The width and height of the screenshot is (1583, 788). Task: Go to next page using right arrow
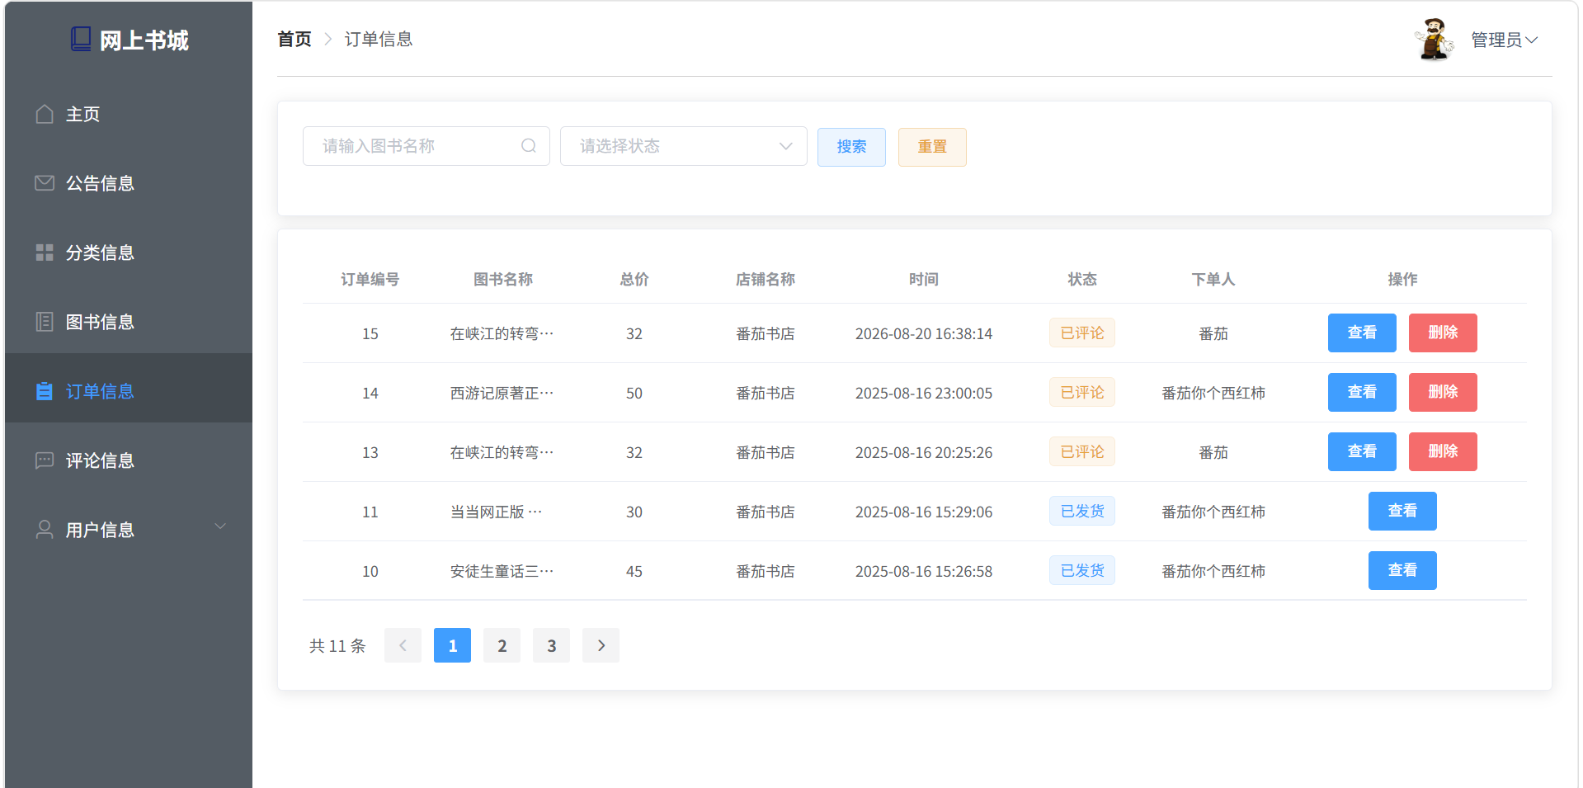pyautogui.click(x=601, y=645)
